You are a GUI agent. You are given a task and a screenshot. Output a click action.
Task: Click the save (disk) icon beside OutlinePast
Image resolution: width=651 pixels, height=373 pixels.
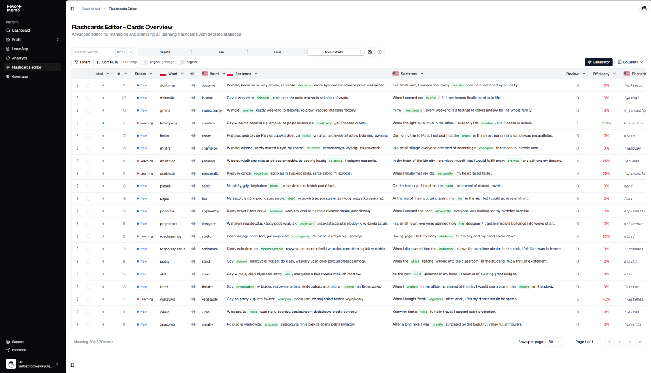coord(369,52)
